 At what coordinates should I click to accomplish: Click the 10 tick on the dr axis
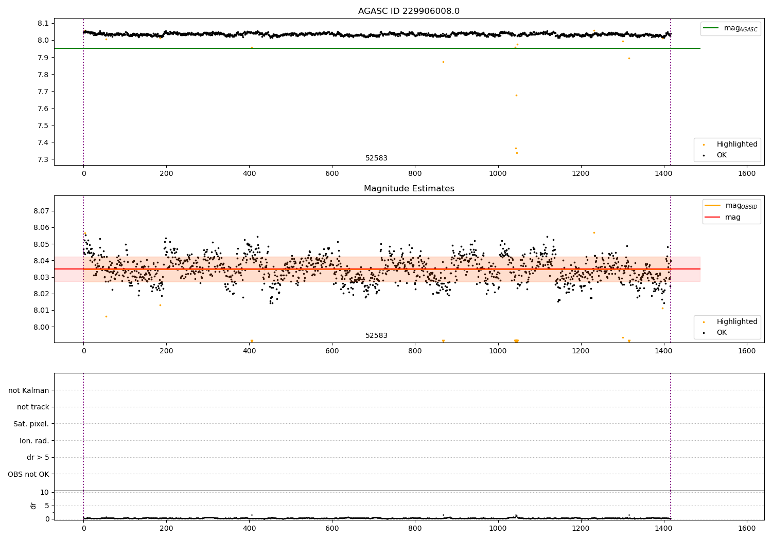(45, 492)
